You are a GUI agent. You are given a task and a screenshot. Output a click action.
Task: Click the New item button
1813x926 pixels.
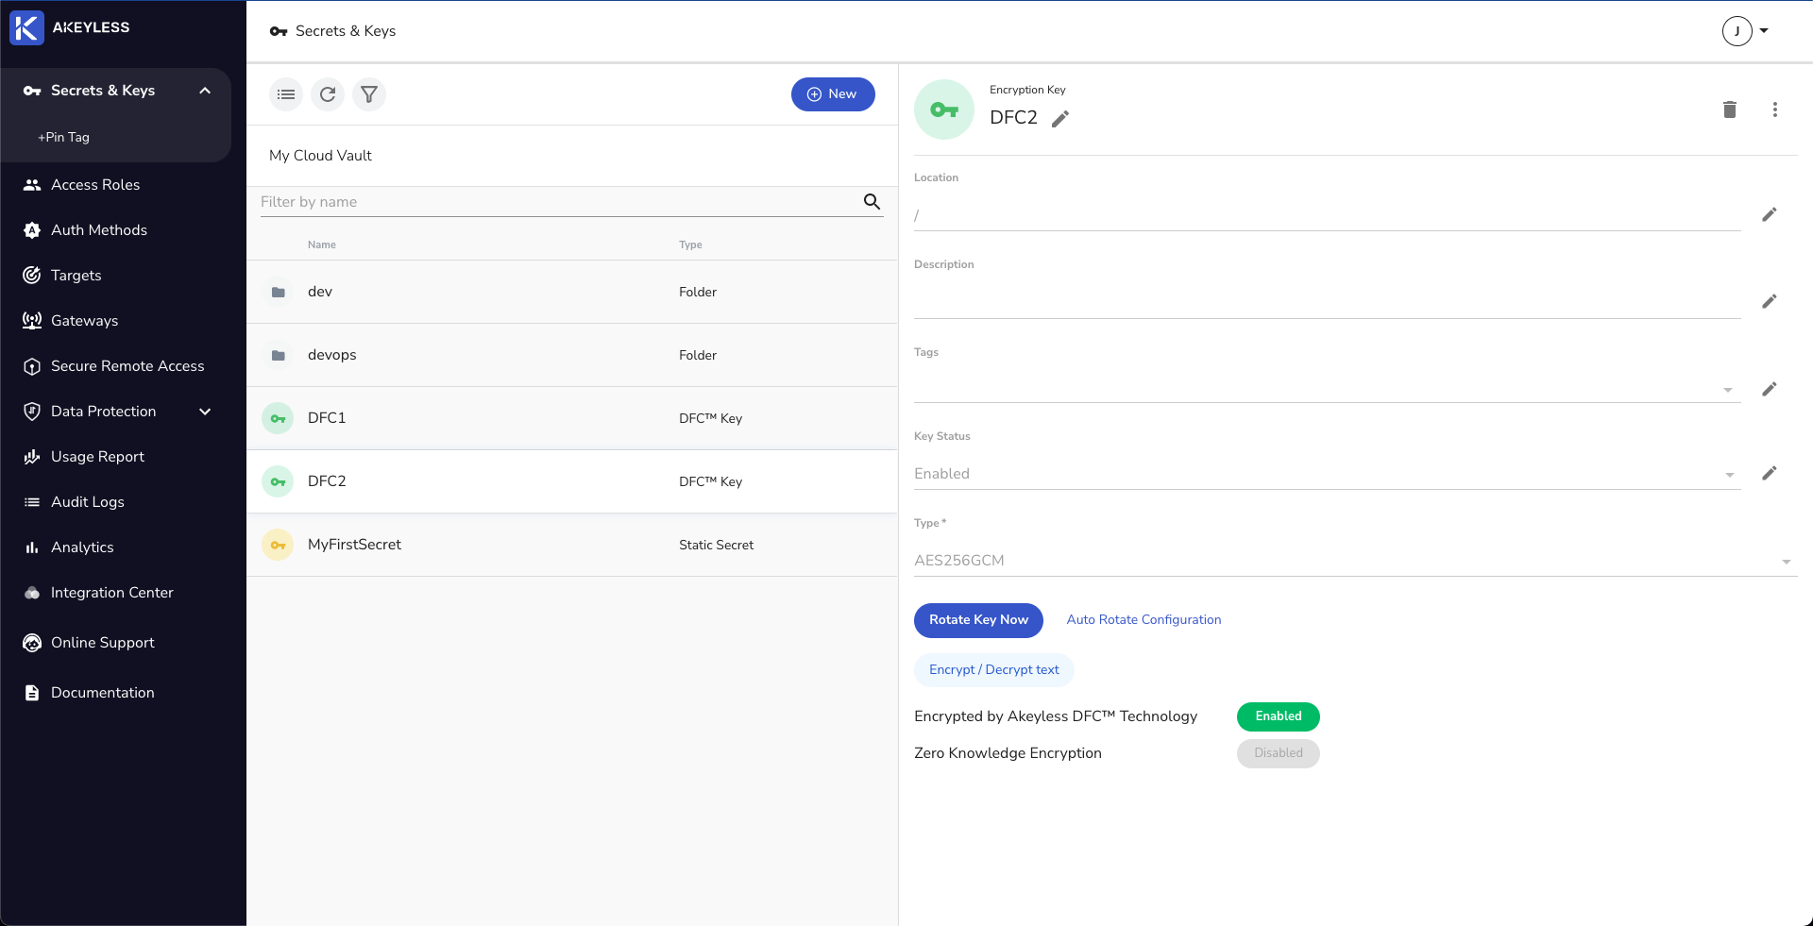833,94
